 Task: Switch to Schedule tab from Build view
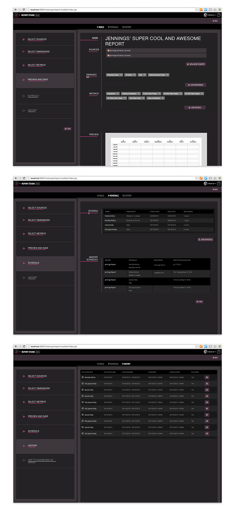click(x=113, y=27)
